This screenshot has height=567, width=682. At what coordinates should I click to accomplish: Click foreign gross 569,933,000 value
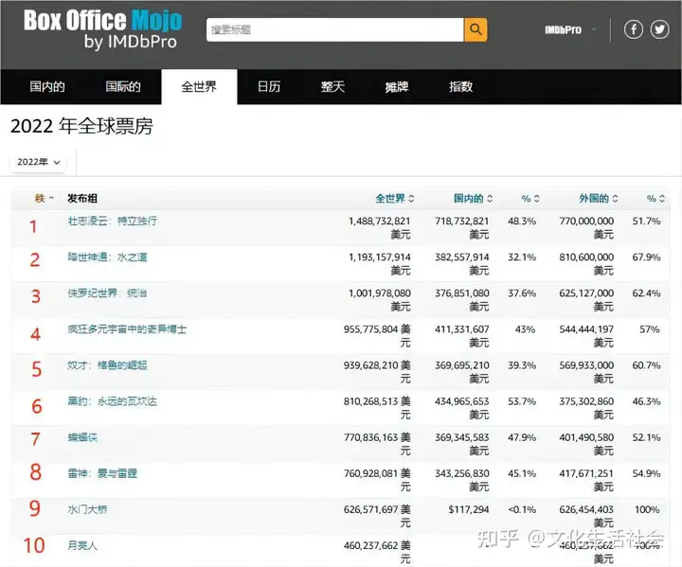[x=586, y=365]
